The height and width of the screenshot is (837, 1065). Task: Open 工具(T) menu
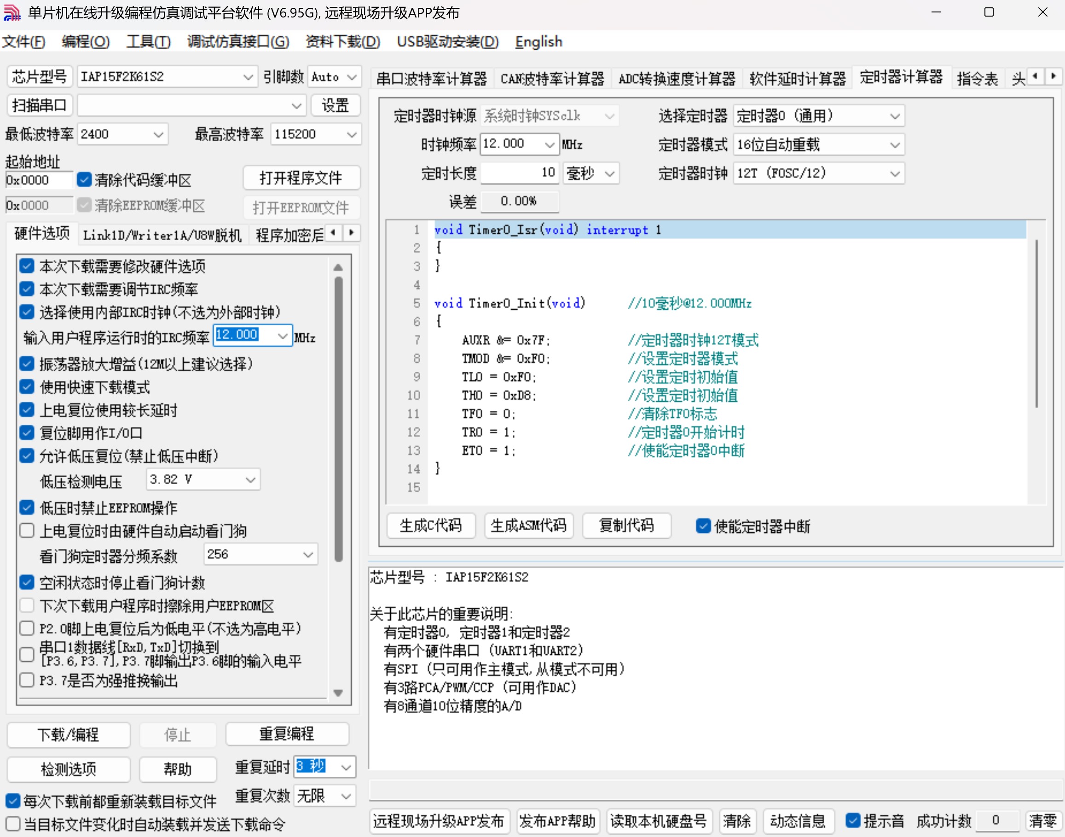coord(148,42)
